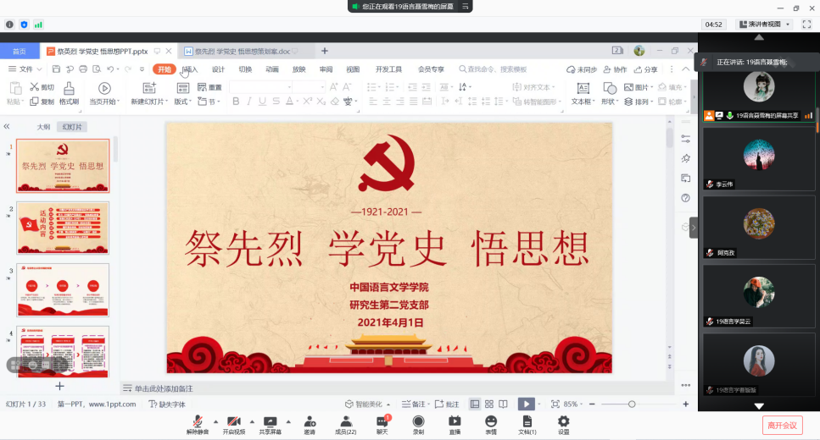
Task: Toggle strikethrough formatting
Action: pyautogui.click(x=276, y=102)
